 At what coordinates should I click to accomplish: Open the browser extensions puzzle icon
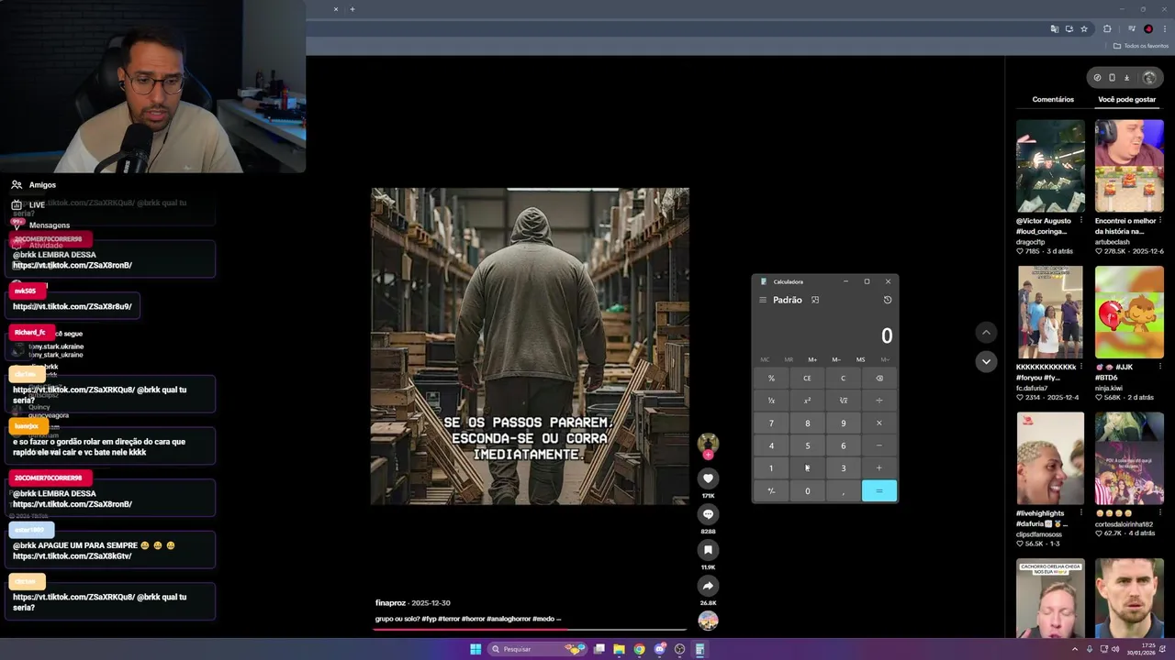1107,29
